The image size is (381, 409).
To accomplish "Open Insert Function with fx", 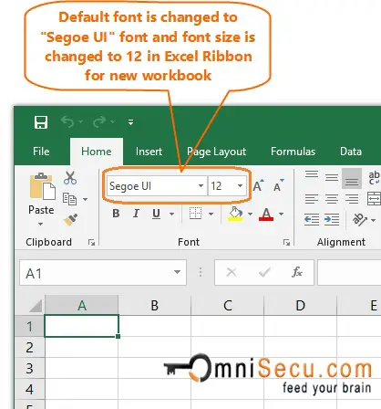I will click(297, 272).
